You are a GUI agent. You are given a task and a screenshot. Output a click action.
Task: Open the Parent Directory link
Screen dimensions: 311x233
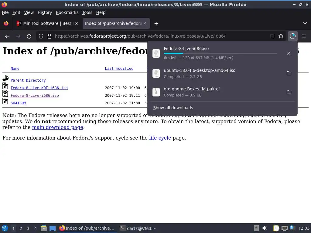[x=28, y=80]
